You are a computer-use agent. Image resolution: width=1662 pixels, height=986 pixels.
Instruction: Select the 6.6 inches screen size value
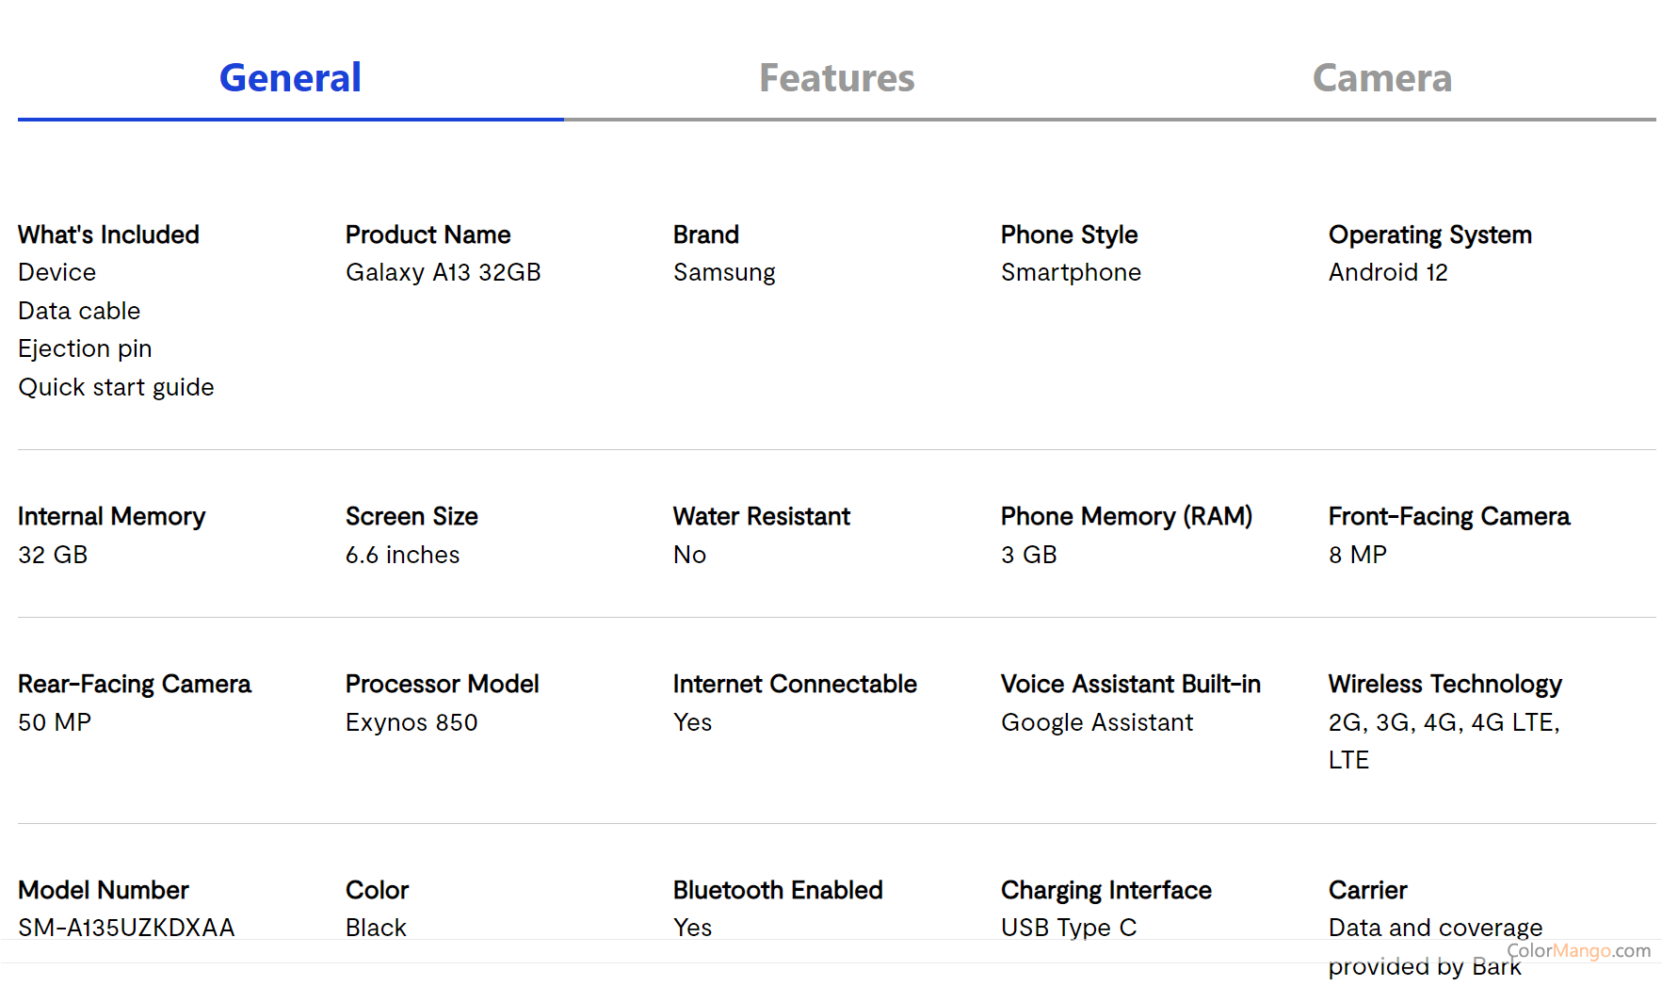[x=402, y=555]
